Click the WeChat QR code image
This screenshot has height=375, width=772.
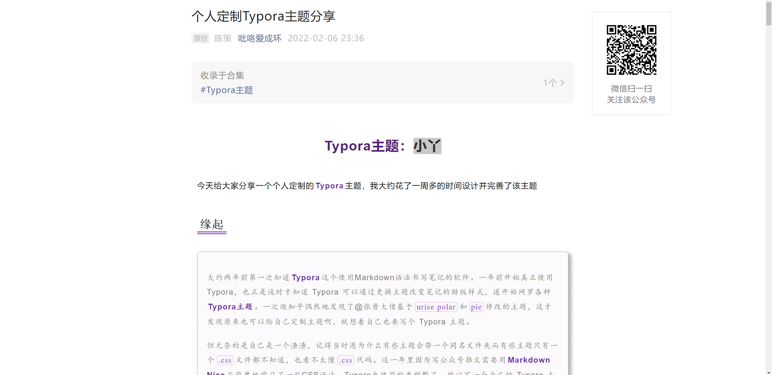pos(631,50)
